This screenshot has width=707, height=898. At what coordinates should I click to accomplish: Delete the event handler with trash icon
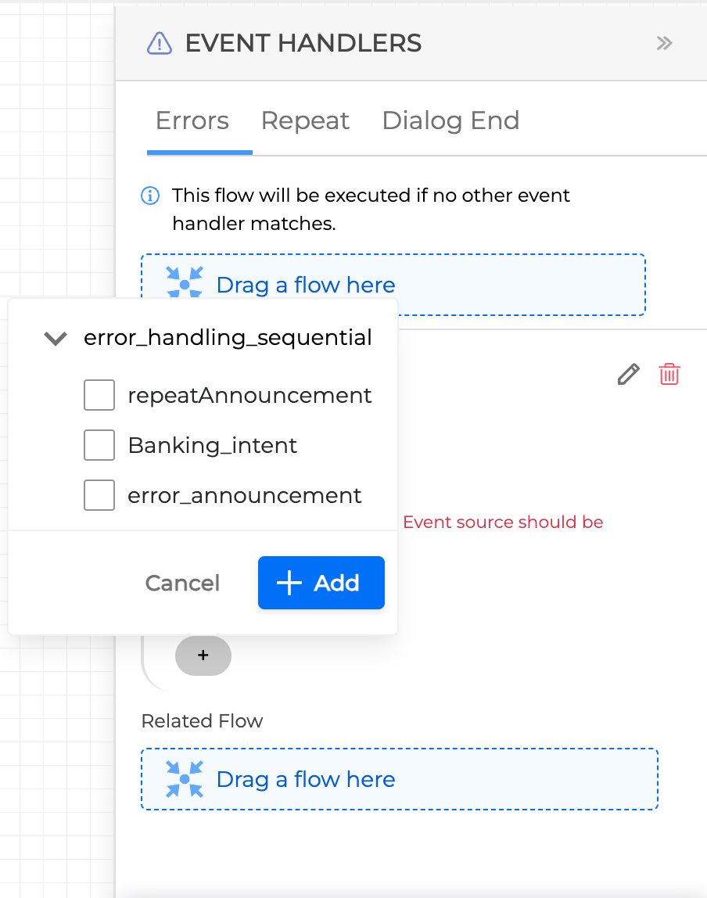pyautogui.click(x=669, y=375)
